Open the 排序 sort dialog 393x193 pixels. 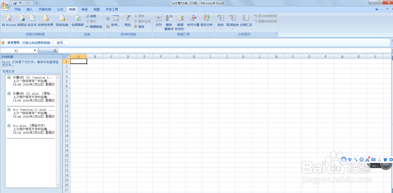(x=116, y=21)
